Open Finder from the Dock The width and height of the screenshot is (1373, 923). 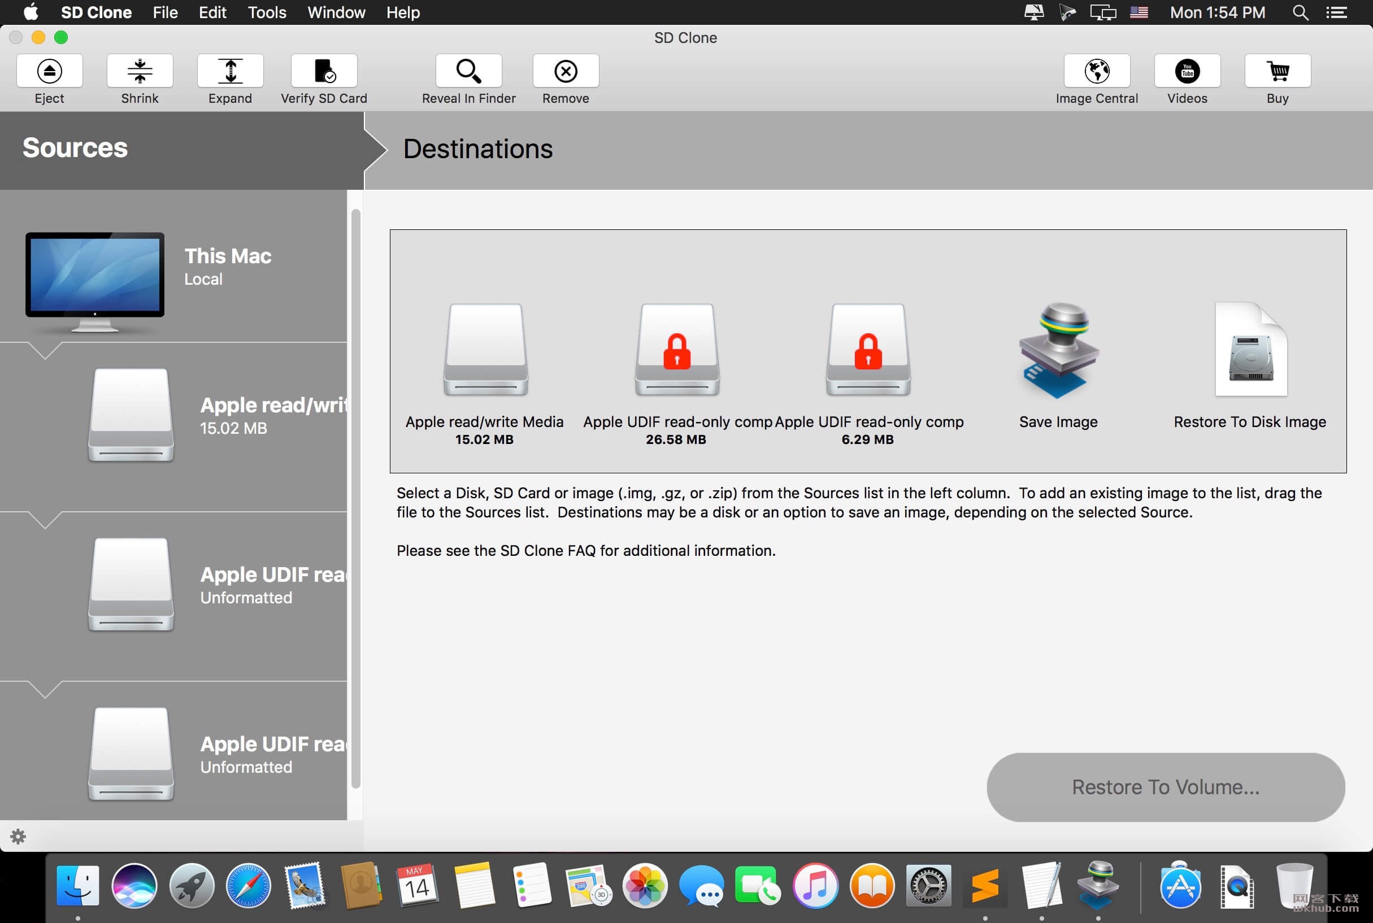[78, 885]
